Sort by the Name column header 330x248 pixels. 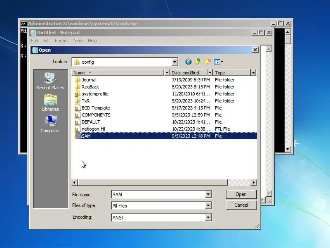[x=118, y=73]
